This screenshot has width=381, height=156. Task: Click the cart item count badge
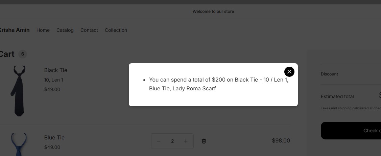[22, 54]
